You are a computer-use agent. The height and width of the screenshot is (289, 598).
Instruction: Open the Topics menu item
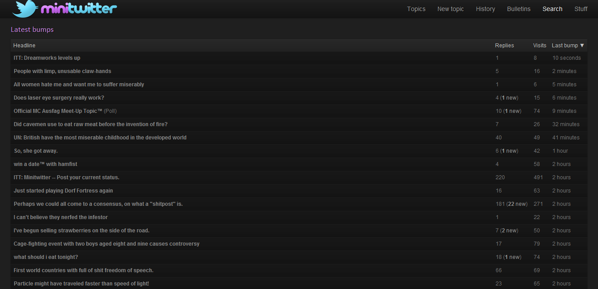[x=416, y=9]
